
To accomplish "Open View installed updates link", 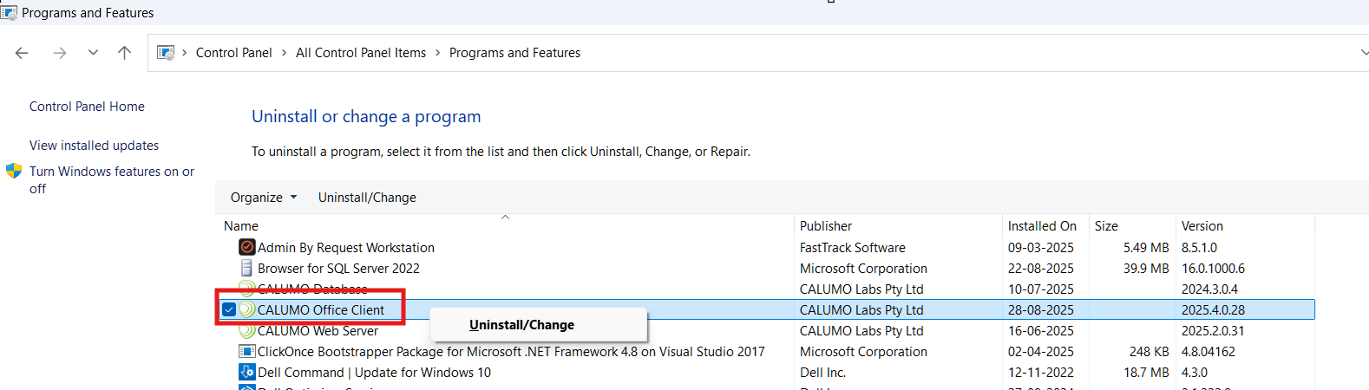I will (94, 146).
